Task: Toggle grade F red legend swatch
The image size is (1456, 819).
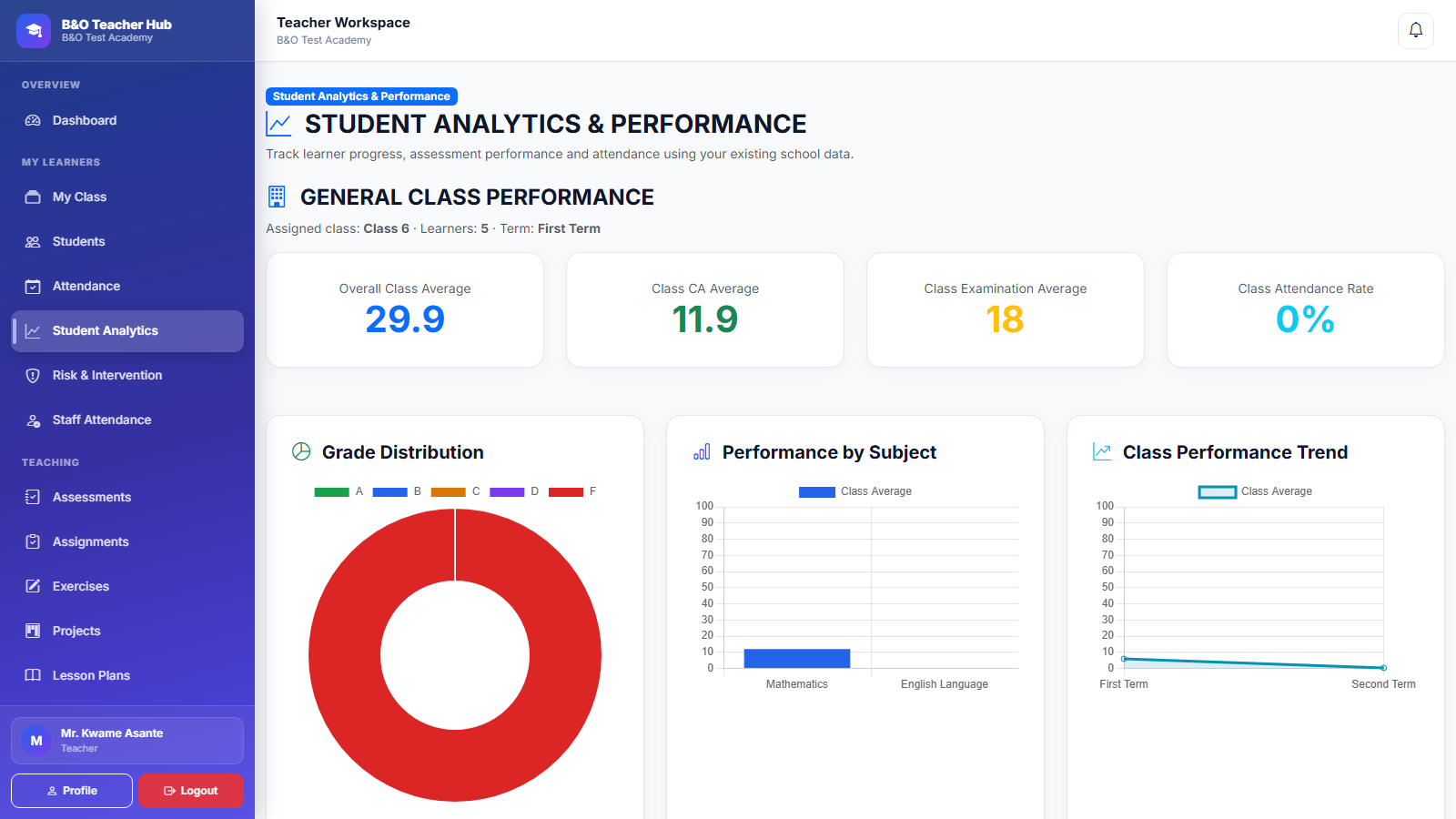Action: (x=566, y=491)
